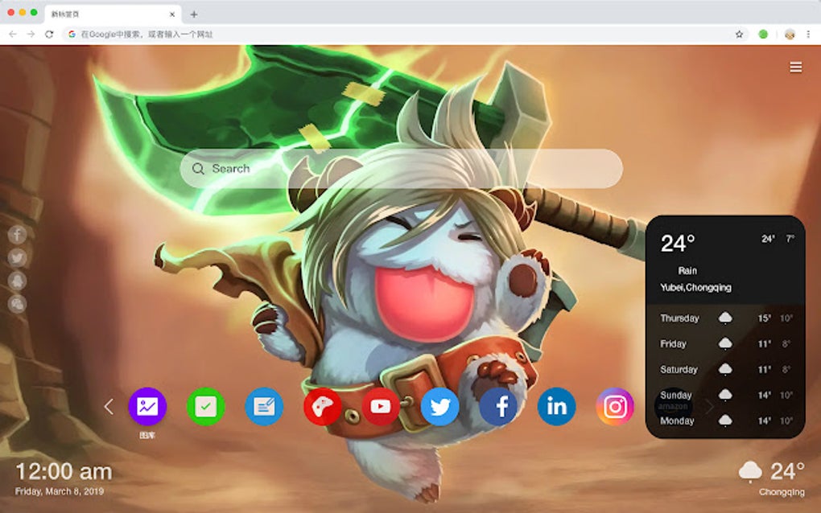Select Friday forecast row
This screenshot has width=821, height=513.
click(x=726, y=343)
